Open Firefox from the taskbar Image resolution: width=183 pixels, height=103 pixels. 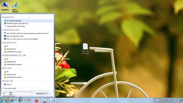point(37,100)
